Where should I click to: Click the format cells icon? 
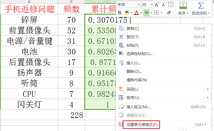121,124
